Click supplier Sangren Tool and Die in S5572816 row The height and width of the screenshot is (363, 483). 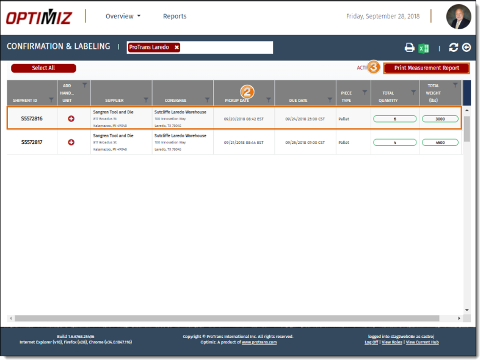(113, 112)
